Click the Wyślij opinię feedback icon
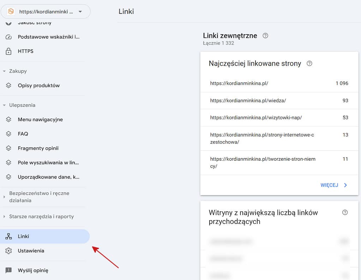 [8, 270]
